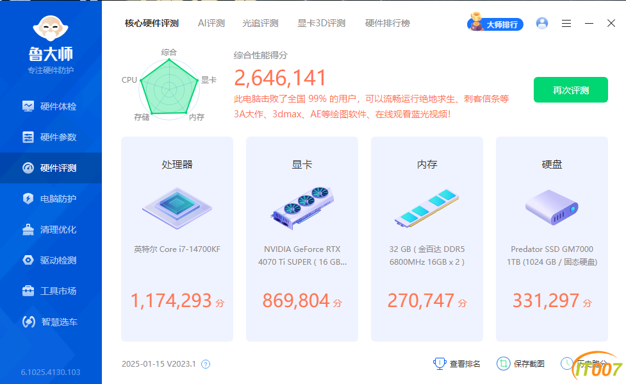Click the 硬盘 card title
Viewport: 626px width, 384px height.
(552, 164)
